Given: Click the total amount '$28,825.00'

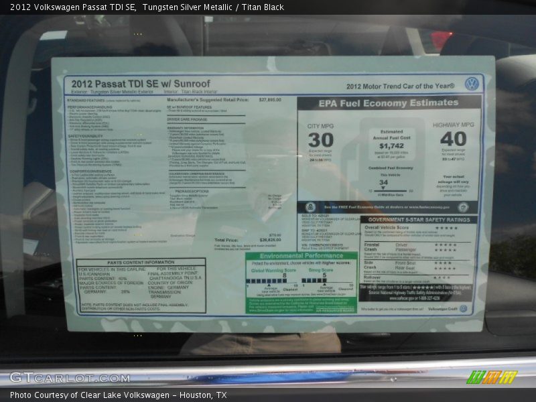Looking at the screenshot, I should tap(271, 240).
